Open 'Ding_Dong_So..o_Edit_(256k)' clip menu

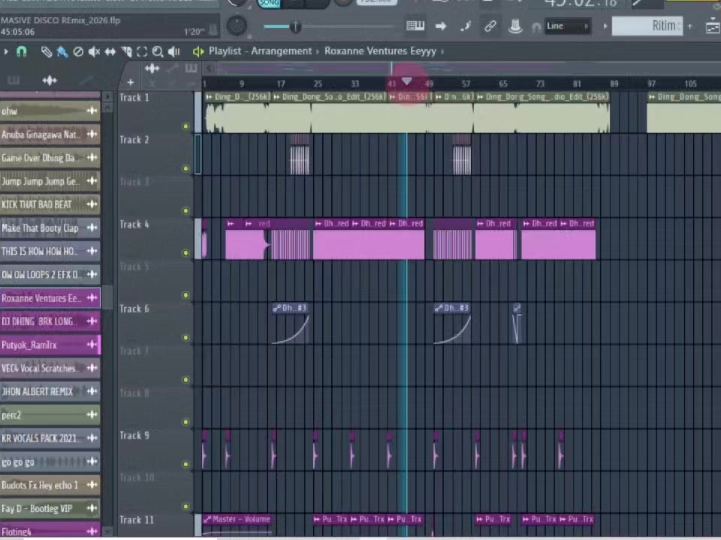click(276, 97)
